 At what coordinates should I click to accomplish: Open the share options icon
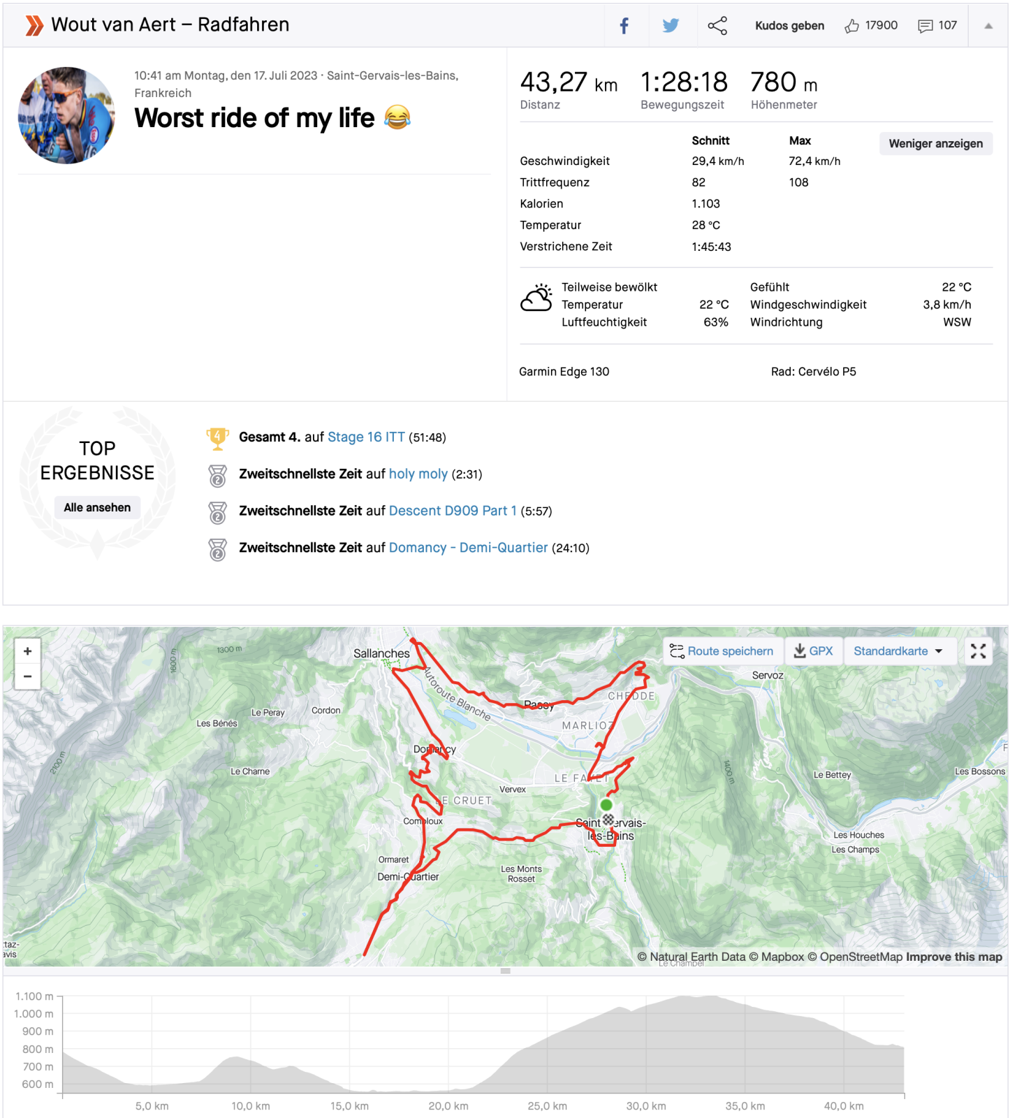[x=717, y=26]
